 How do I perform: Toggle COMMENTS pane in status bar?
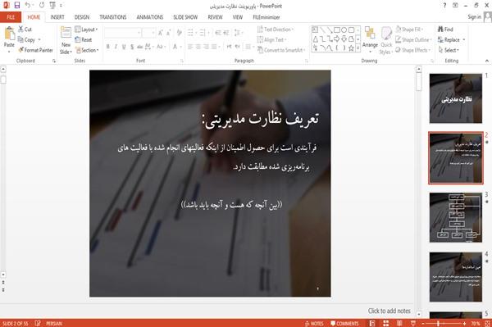(344, 323)
